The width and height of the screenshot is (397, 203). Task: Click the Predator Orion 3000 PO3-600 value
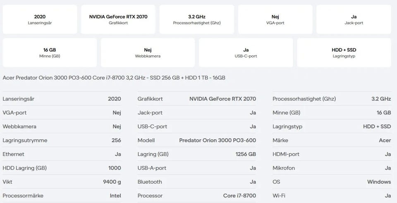coord(218,140)
